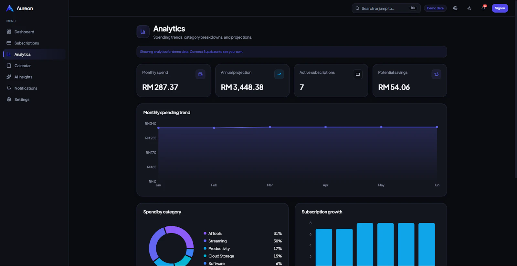Image resolution: width=517 pixels, height=266 pixels.
Task: Click the Jun data point on trend
Action: click(x=437, y=127)
